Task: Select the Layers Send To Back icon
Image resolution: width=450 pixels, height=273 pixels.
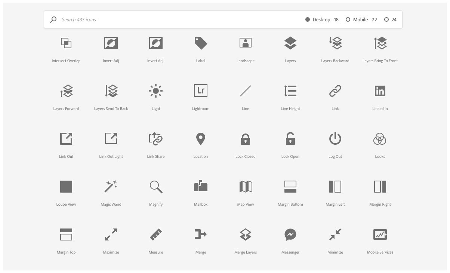Action: click(111, 91)
